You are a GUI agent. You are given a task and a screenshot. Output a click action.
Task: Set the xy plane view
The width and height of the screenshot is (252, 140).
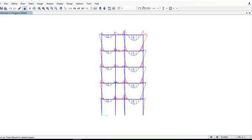click(x=74, y=9)
